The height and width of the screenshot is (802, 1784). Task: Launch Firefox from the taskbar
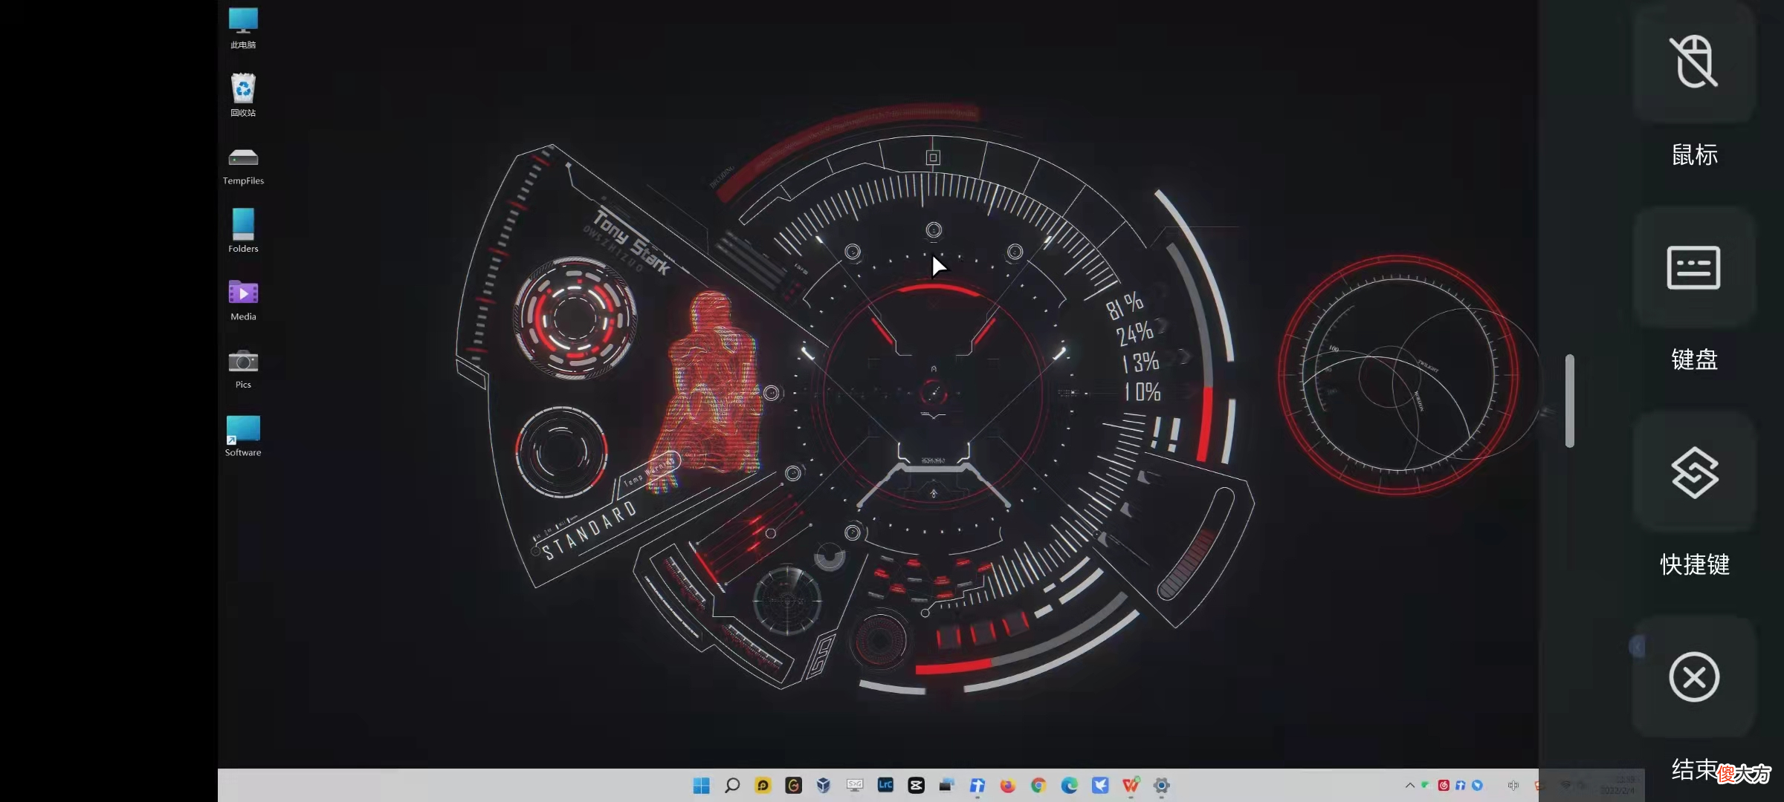coord(1008,786)
